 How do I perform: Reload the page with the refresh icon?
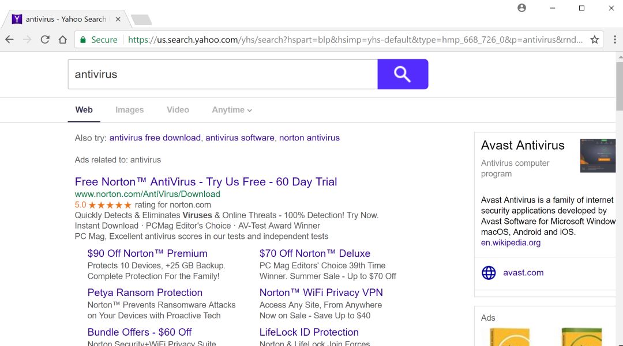45,40
